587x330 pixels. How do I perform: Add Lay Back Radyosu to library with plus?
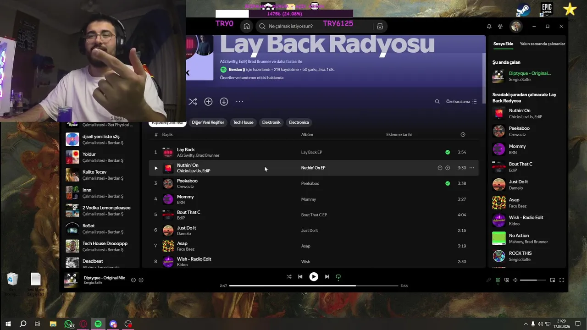click(208, 102)
